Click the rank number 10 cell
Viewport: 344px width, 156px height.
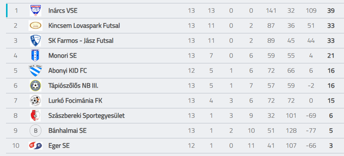pos(16,146)
